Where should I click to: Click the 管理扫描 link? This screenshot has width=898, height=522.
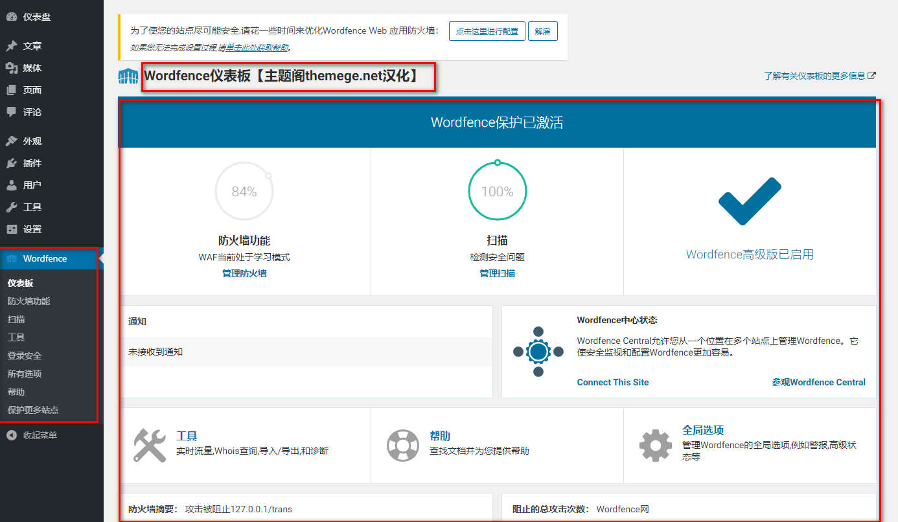point(498,273)
